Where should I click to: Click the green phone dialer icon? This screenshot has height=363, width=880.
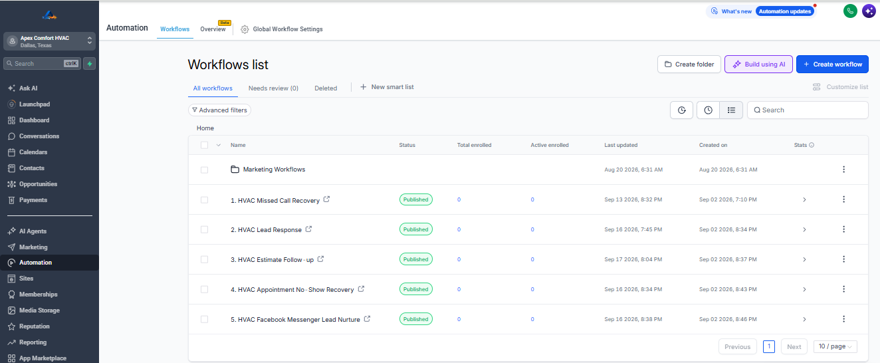point(850,11)
